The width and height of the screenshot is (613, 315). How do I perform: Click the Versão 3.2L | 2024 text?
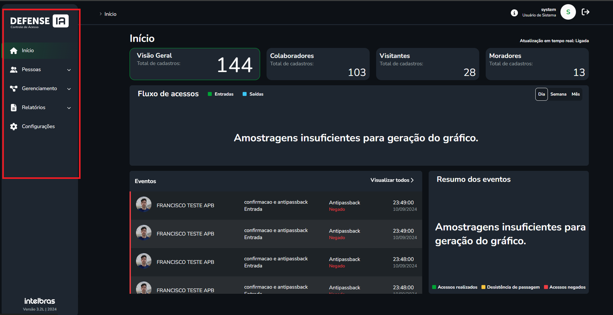pyautogui.click(x=40, y=309)
